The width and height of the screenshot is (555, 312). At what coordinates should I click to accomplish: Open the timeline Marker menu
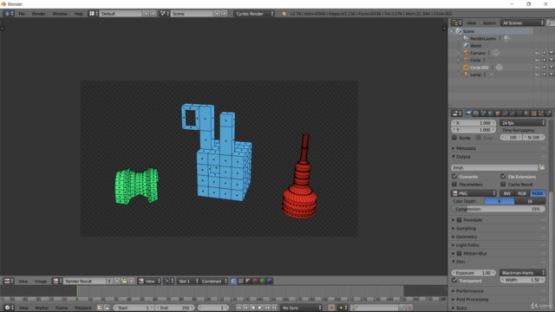tap(42, 308)
